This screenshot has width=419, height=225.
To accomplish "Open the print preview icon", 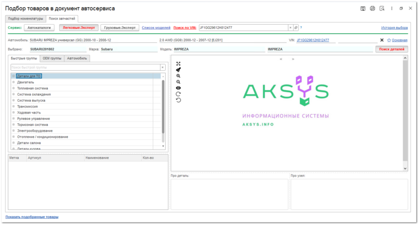I will coord(382,8).
